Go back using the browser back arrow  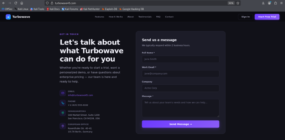point(4,3)
